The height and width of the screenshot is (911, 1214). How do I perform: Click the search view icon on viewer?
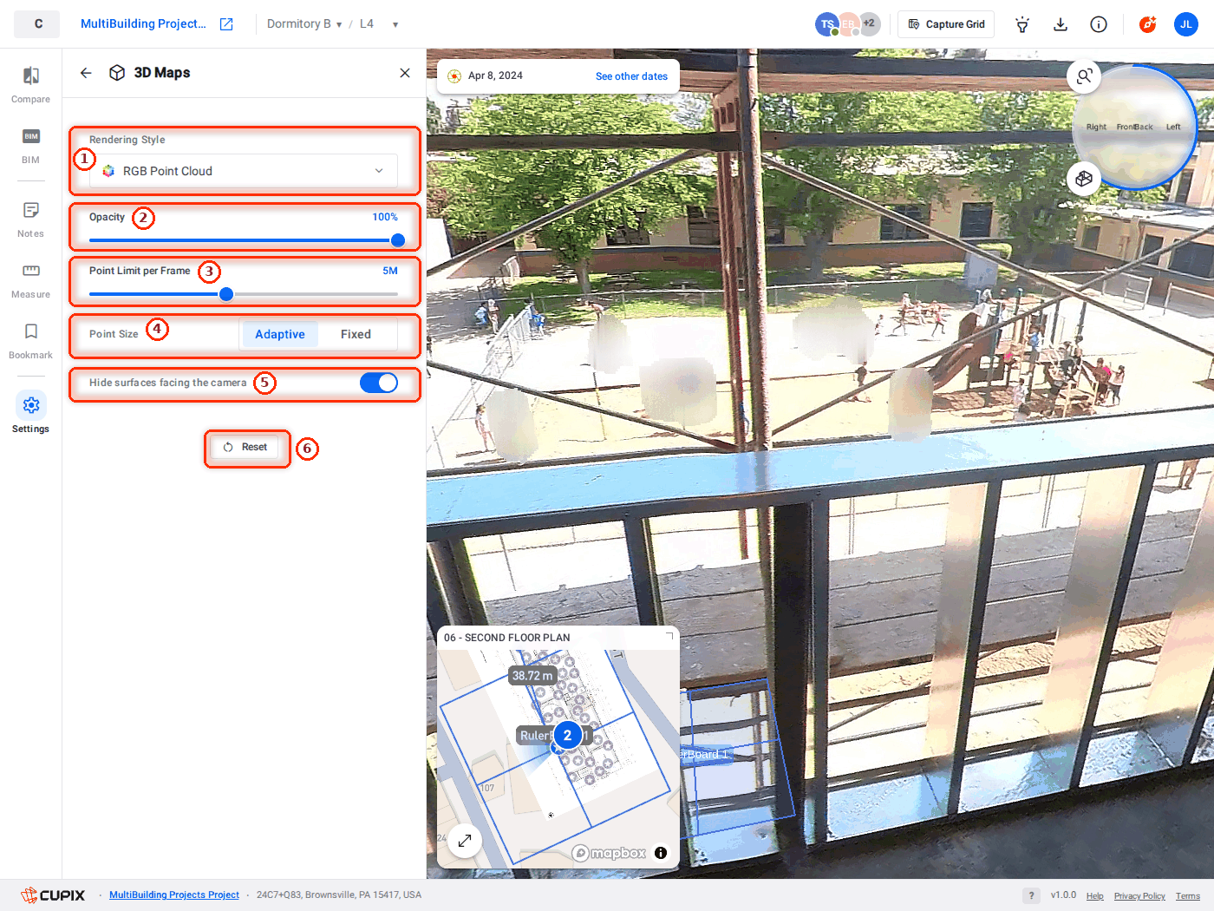pos(1084,76)
